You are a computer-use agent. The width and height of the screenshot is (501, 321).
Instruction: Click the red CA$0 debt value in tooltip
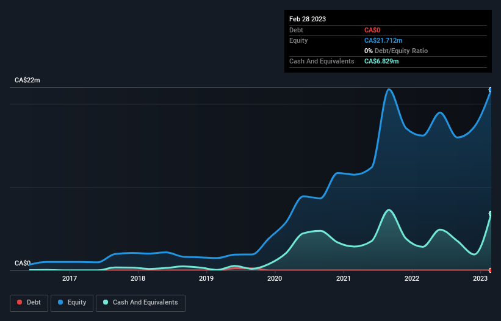[x=372, y=30]
